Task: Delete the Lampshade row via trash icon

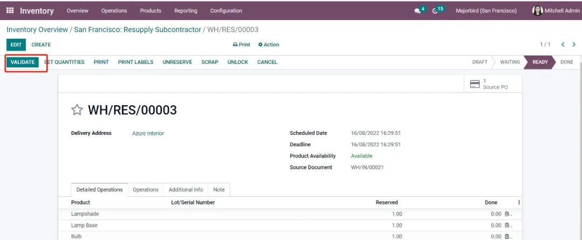Action: click(x=507, y=214)
